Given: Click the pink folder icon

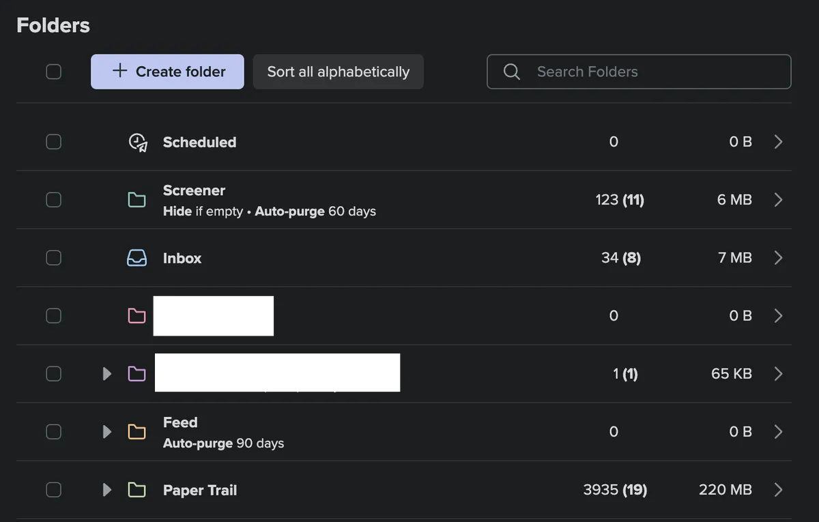Looking at the screenshot, I should tap(136, 315).
